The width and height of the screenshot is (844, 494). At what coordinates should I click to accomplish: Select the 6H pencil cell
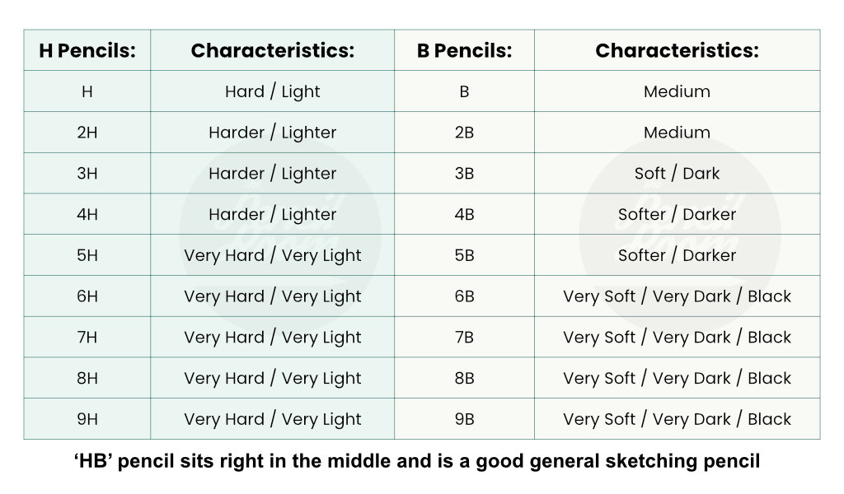click(87, 296)
